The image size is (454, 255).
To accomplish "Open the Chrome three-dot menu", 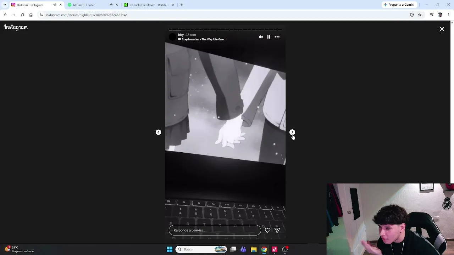I will tap(449, 15).
